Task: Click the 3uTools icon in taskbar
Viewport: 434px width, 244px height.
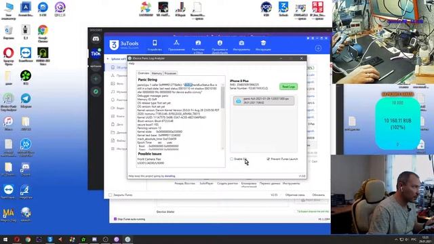Action: pos(50,239)
